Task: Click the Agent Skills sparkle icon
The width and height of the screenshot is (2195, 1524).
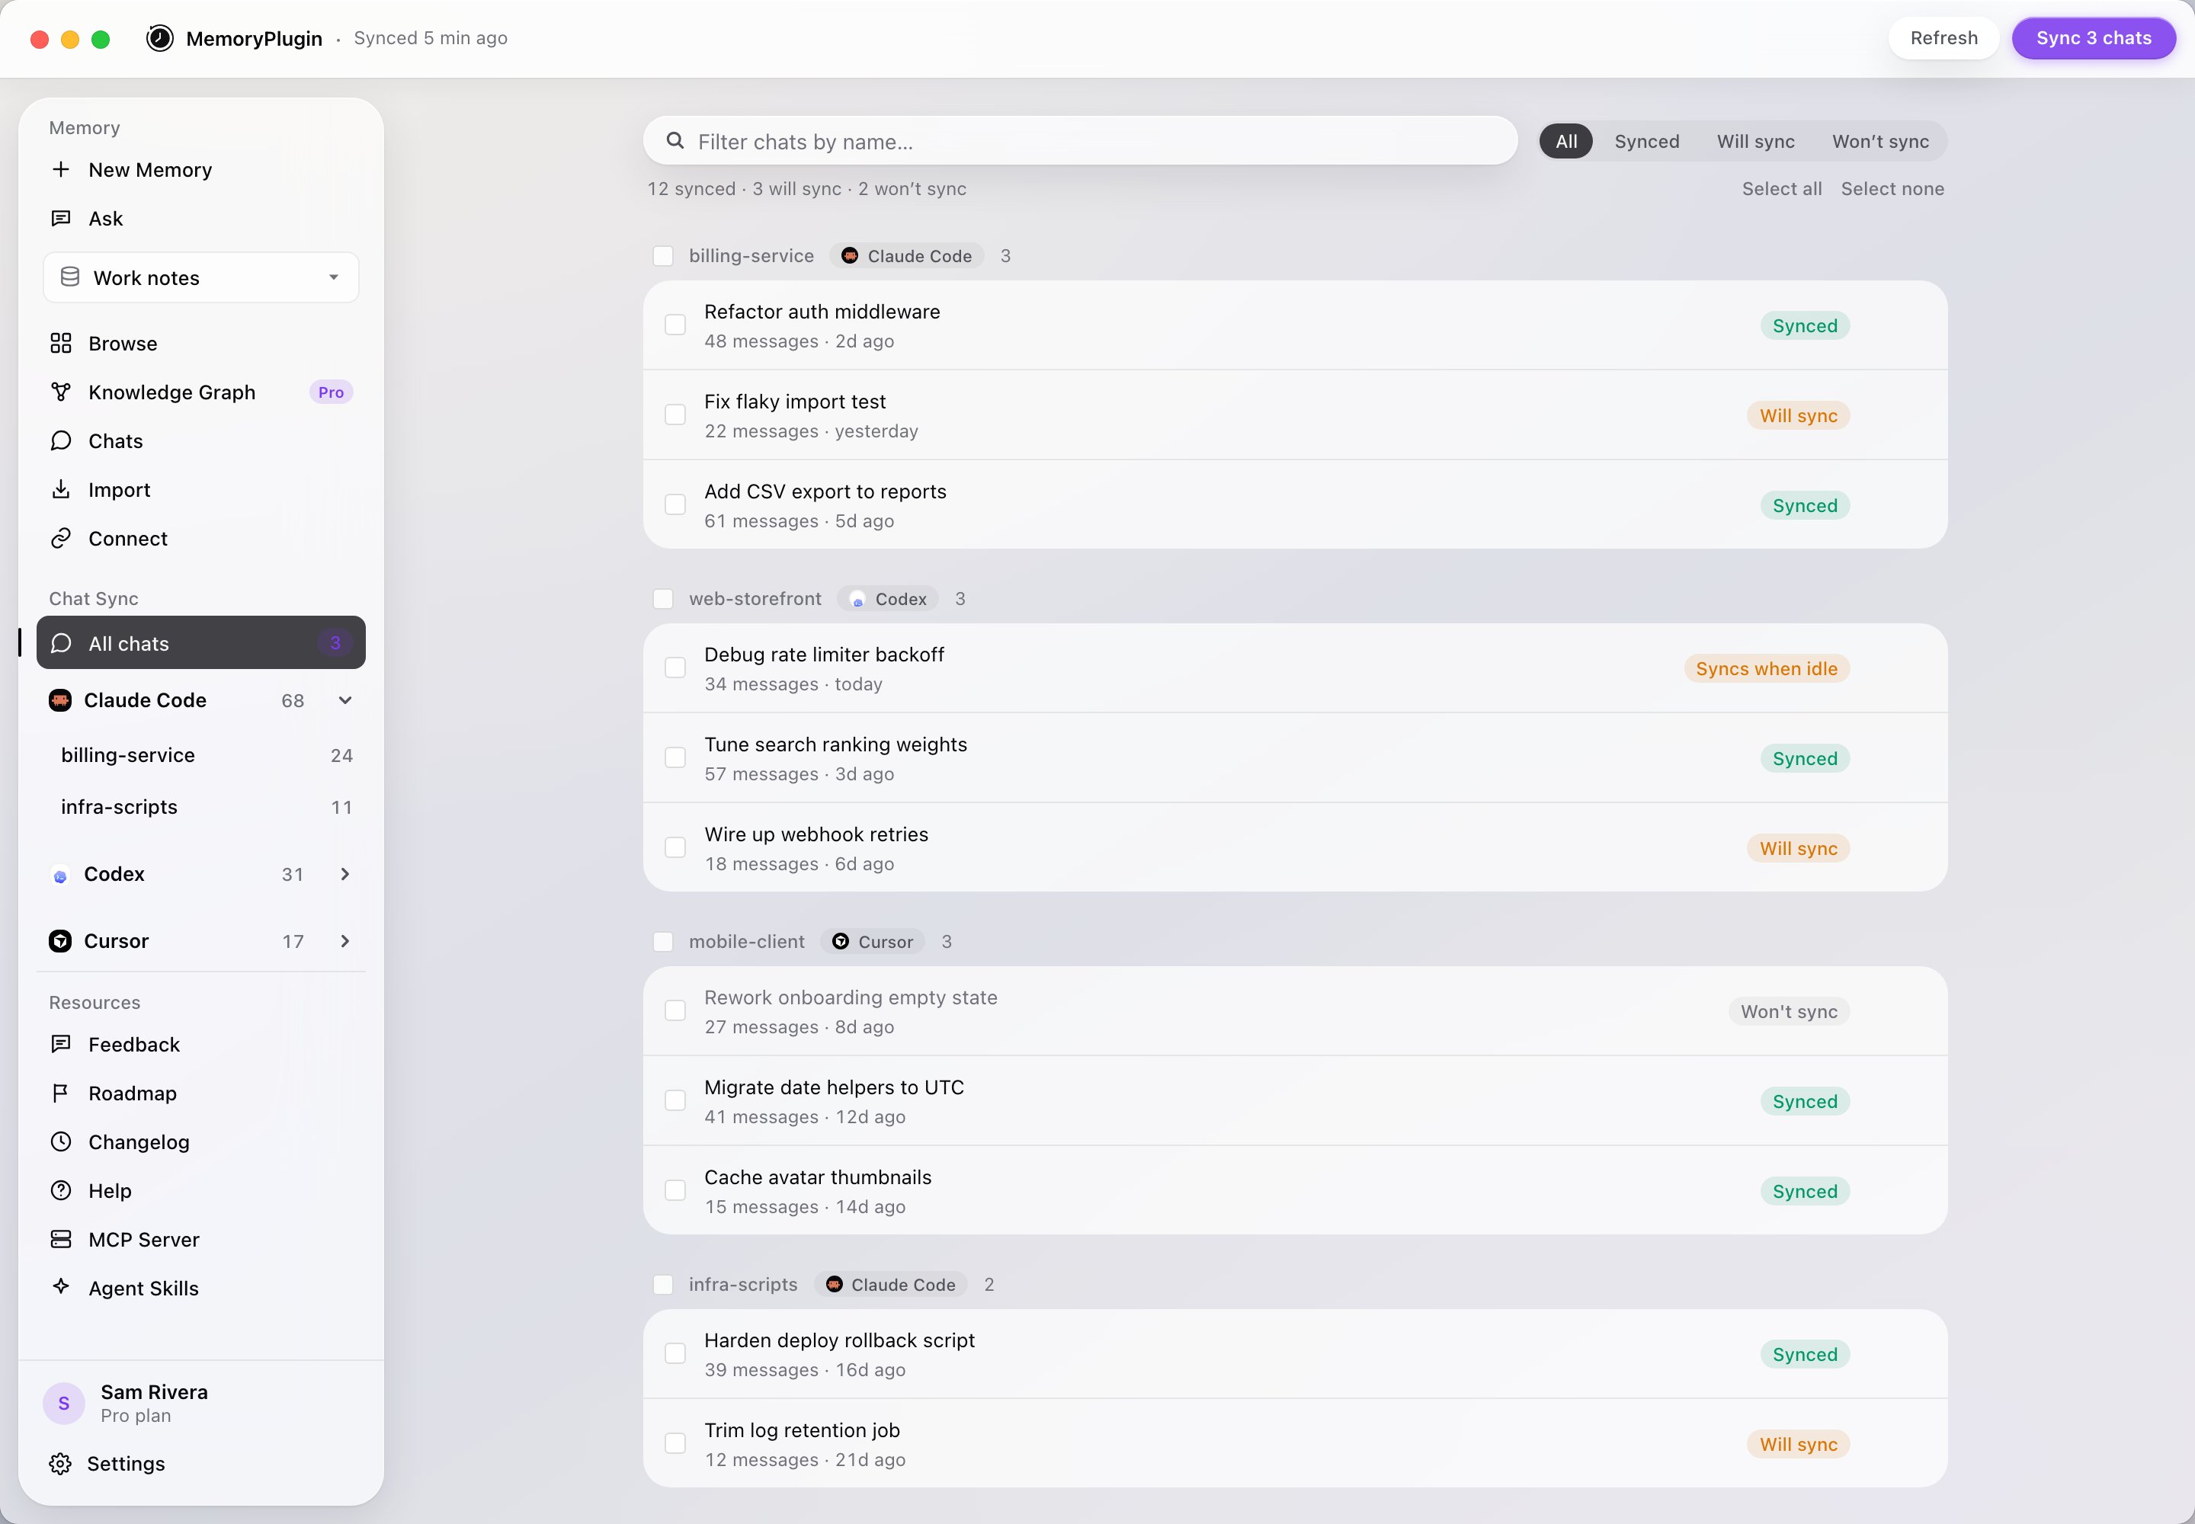Action: click(61, 1286)
